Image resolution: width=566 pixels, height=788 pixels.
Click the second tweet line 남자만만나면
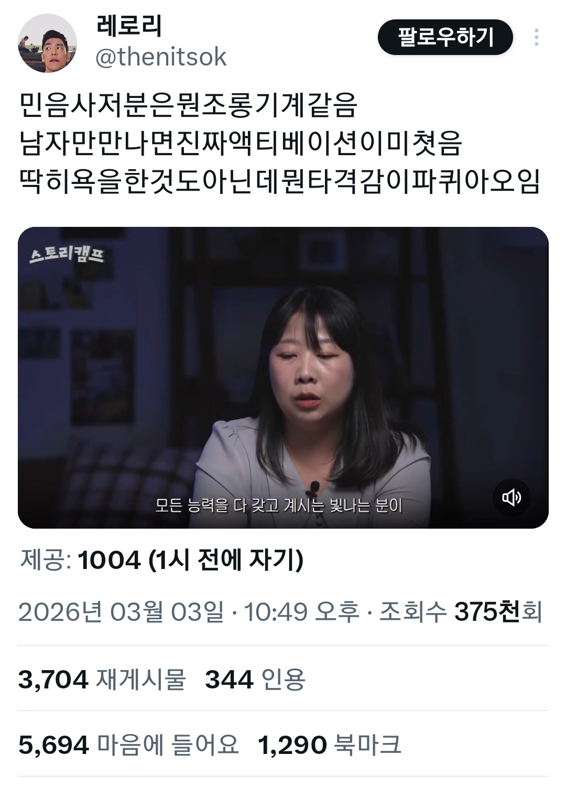tap(241, 143)
